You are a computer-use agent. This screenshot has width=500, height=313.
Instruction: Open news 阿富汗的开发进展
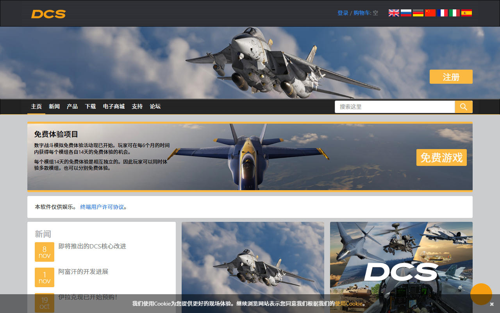pos(83,272)
